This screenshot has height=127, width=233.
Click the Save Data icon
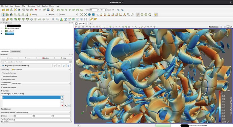point(11,10)
